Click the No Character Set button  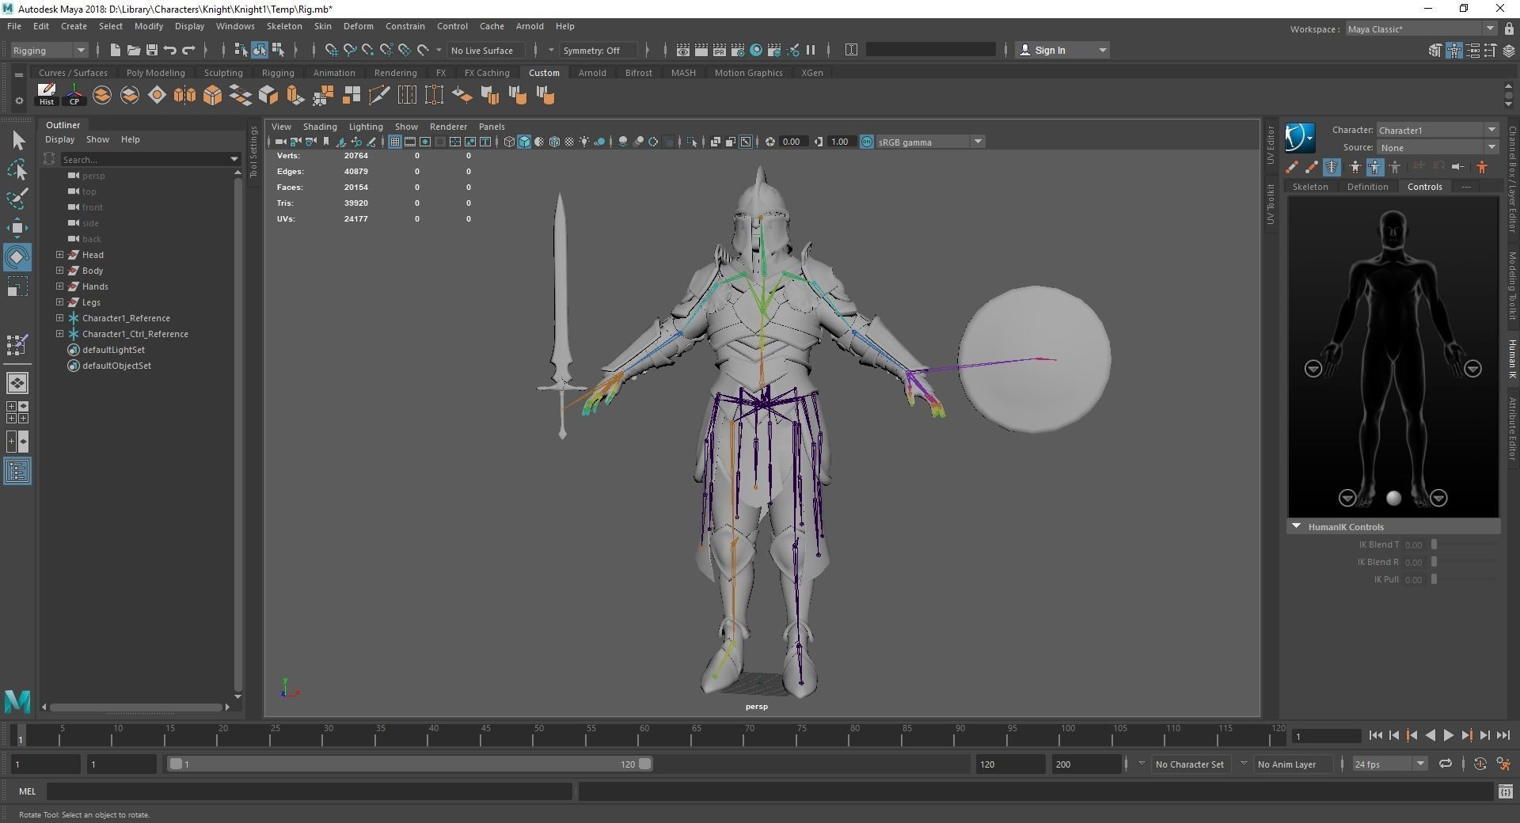1189,764
